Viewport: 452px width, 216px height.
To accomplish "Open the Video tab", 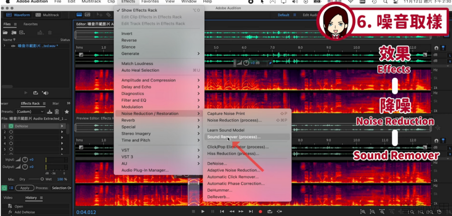I will [8, 198].
